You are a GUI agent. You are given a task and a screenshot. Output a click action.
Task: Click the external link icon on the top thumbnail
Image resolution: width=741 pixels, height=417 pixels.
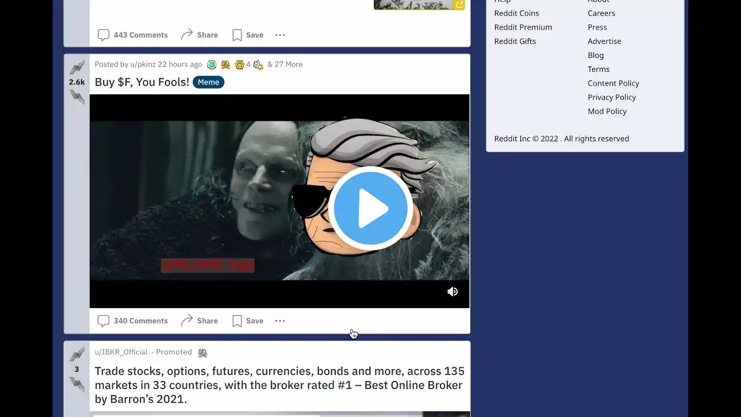point(459,5)
